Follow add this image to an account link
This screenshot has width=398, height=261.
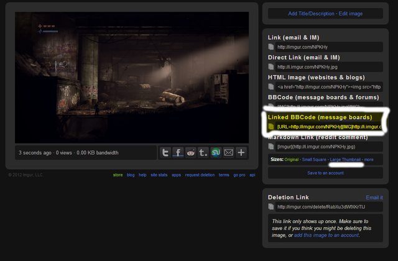[x=326, y=235]
